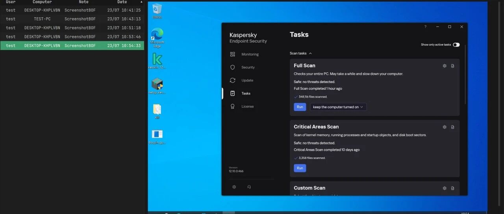Screen dimensions: 504x214
Task: Sort list by Date column header
Action: coord(122,2)
